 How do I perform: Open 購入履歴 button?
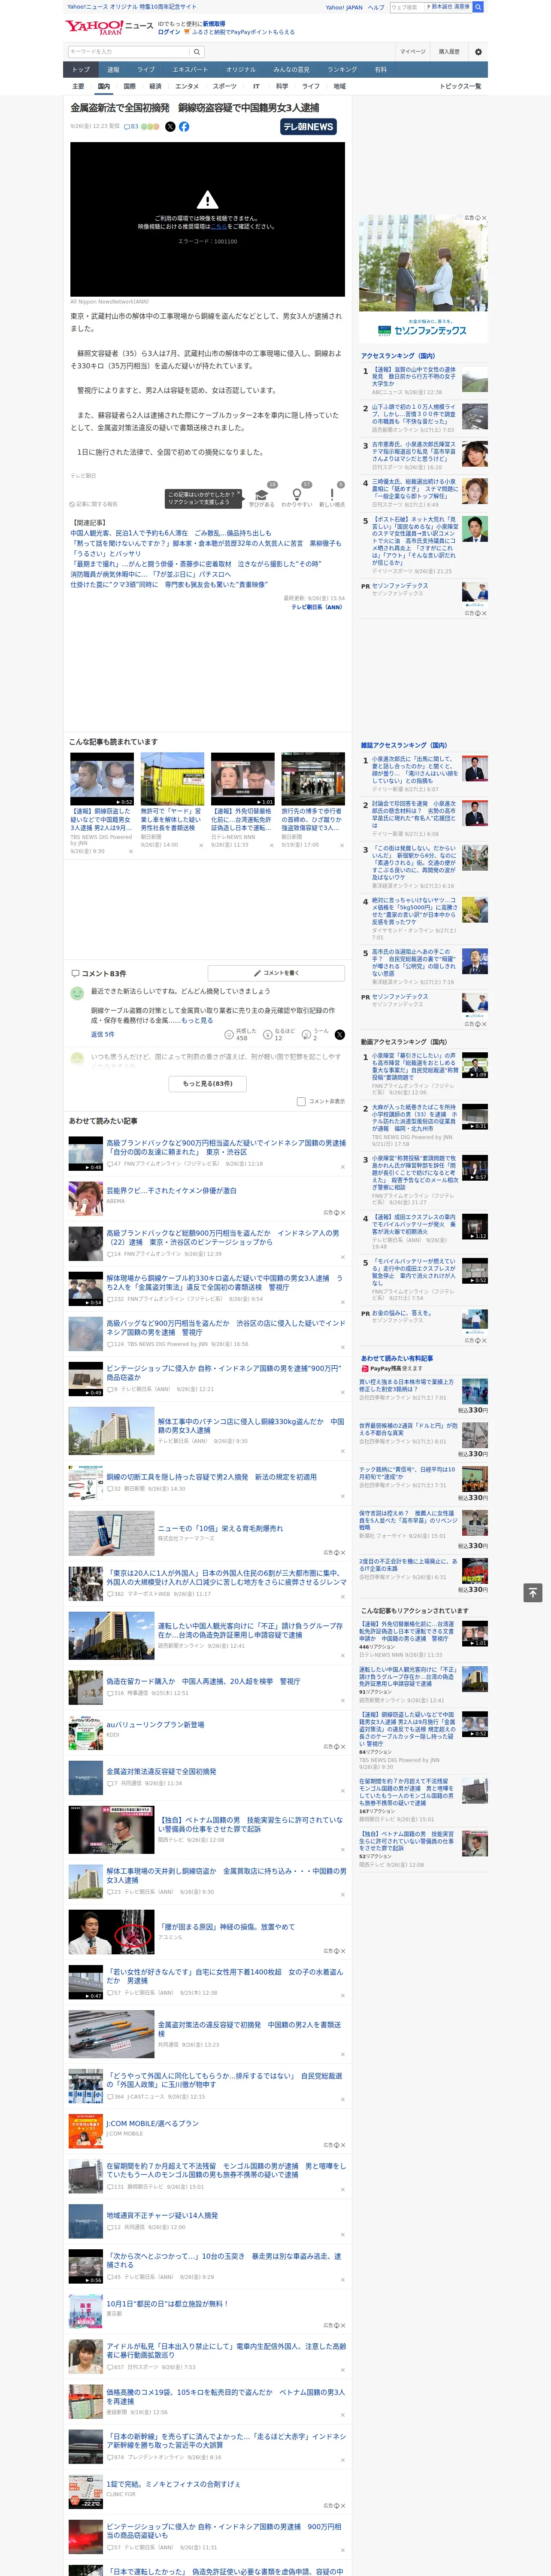449,52
